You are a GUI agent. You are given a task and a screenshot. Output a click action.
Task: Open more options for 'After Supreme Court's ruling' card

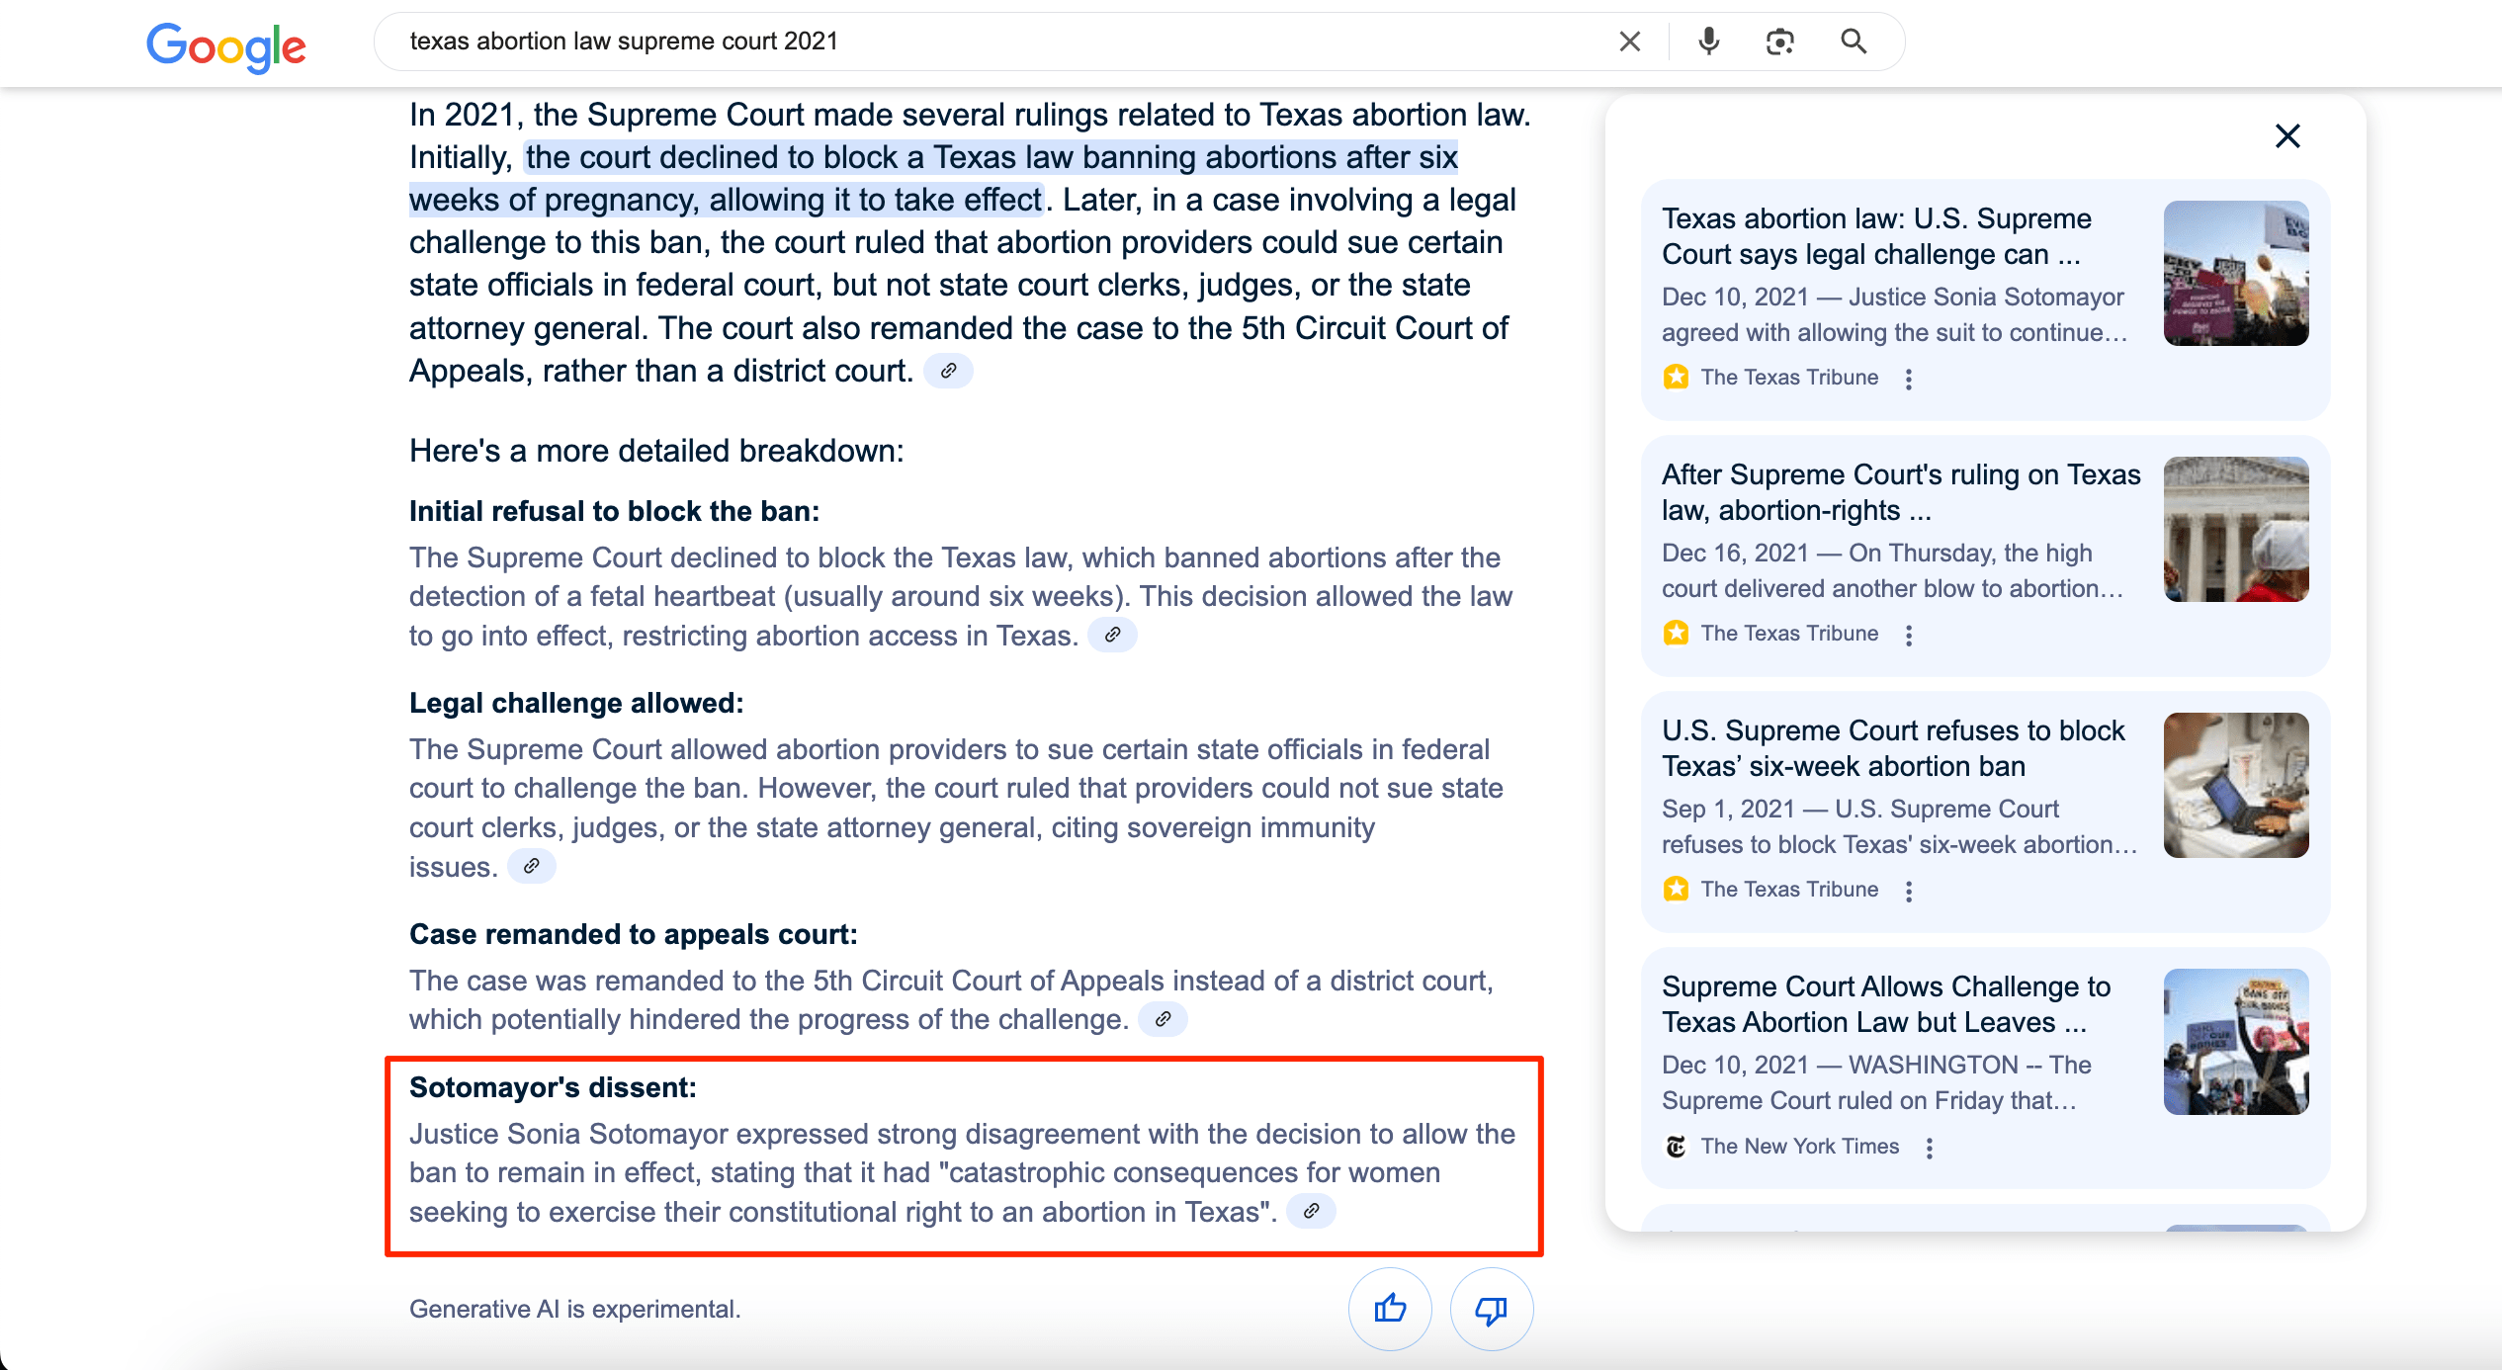1909,635
